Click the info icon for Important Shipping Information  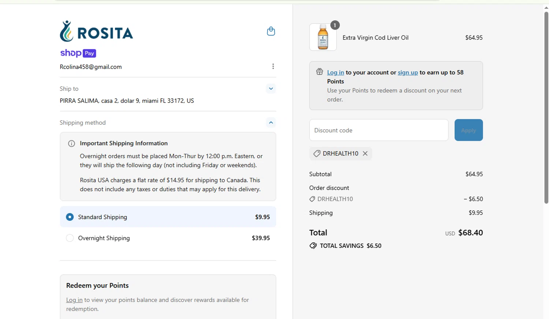point(71,144)
